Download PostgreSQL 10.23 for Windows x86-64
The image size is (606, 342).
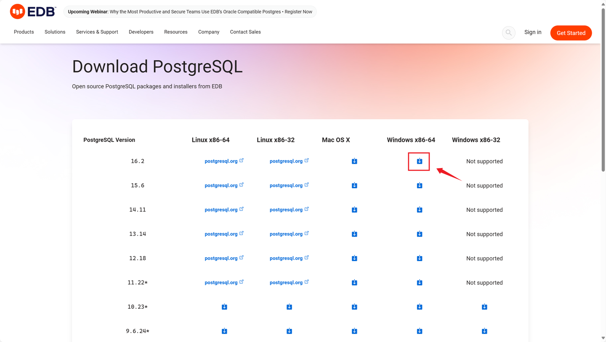tap(420, 307)
